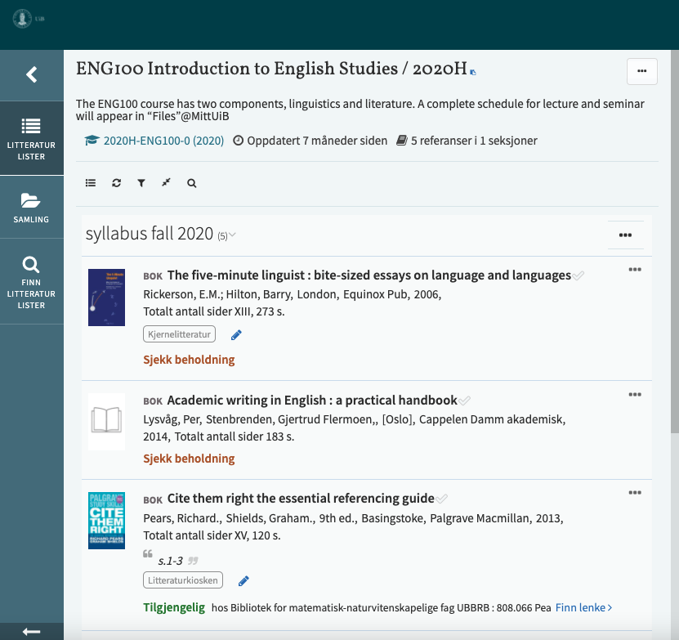Edit the Kjernelitteratur tag with pencil icon

(x=237, y=334)
